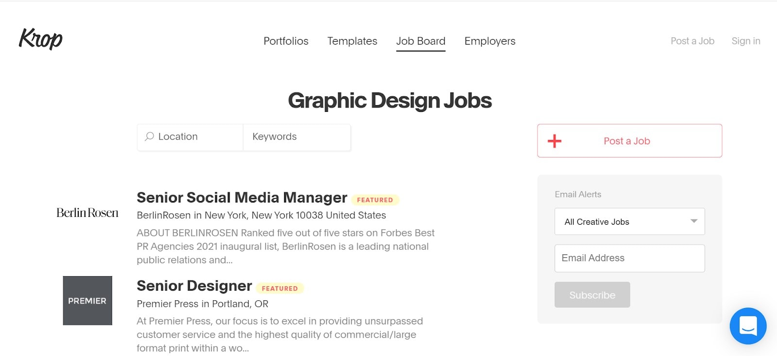Click the red plus icon
Image resolution: width=777 pixels, height=356 pixels.
pos(555,141)
